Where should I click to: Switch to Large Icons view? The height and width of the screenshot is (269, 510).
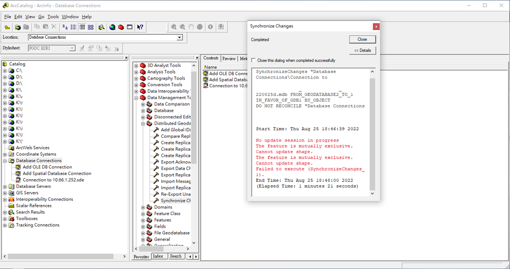pyautogui.click(x=65, y=27)
